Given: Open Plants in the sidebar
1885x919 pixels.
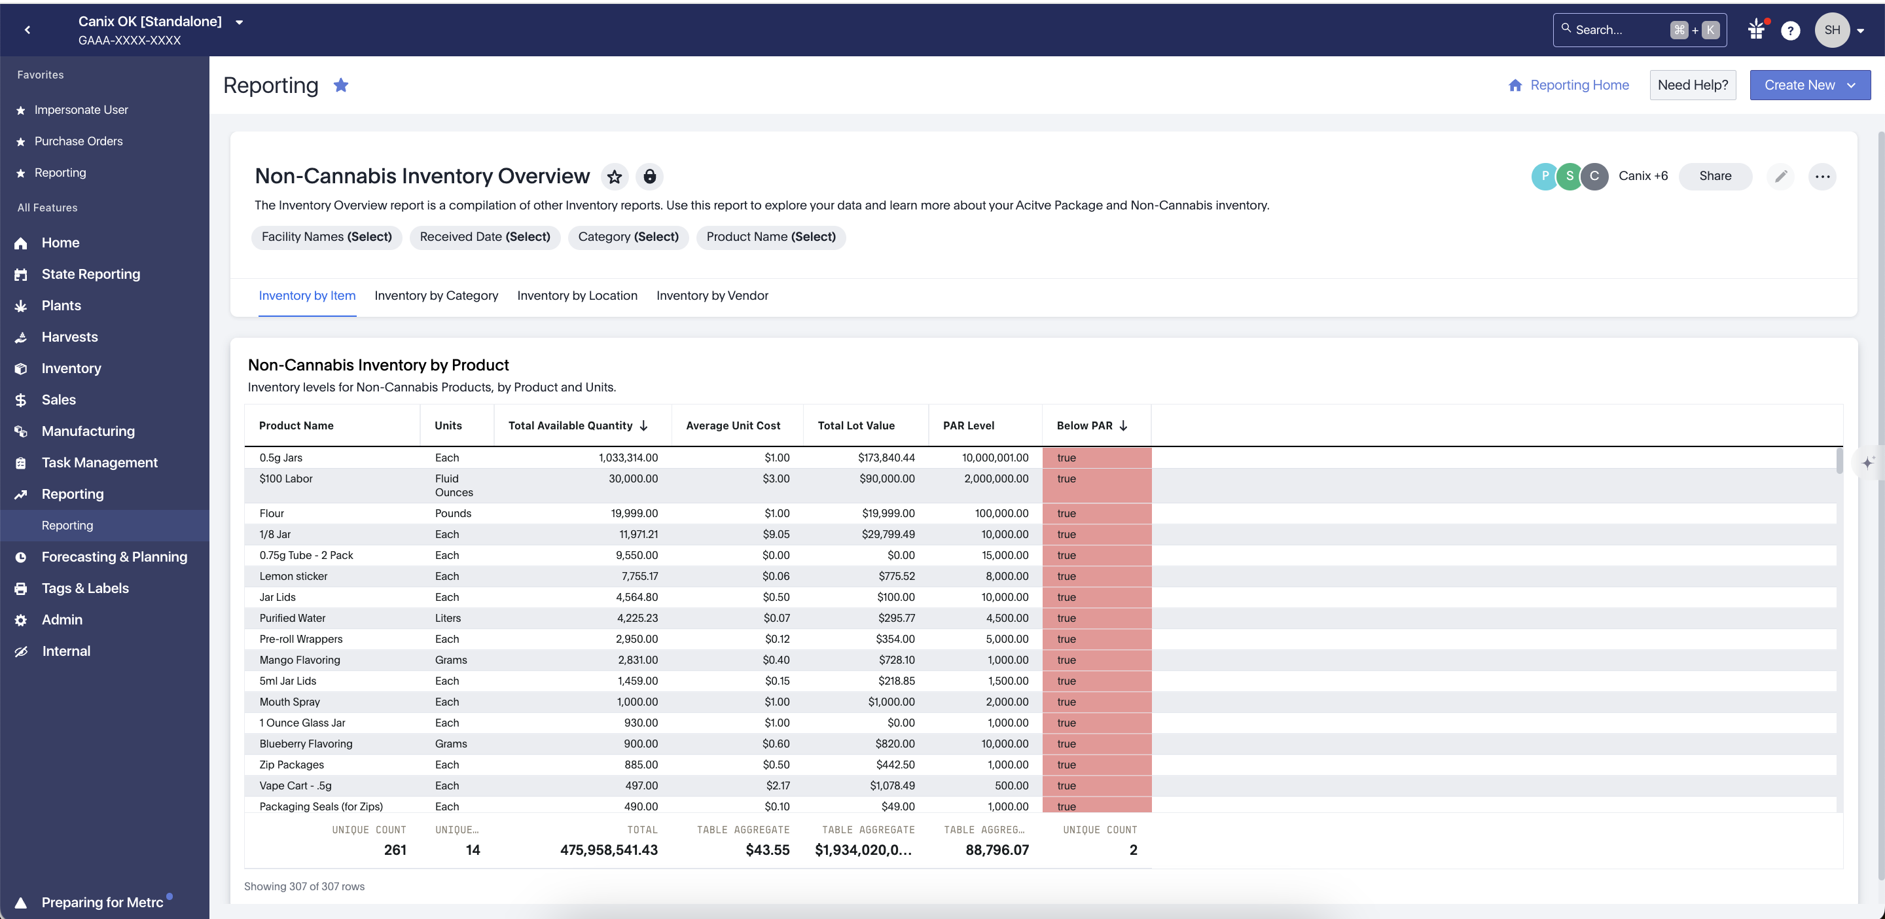Looking at the screenshot, I should [62, 305].
